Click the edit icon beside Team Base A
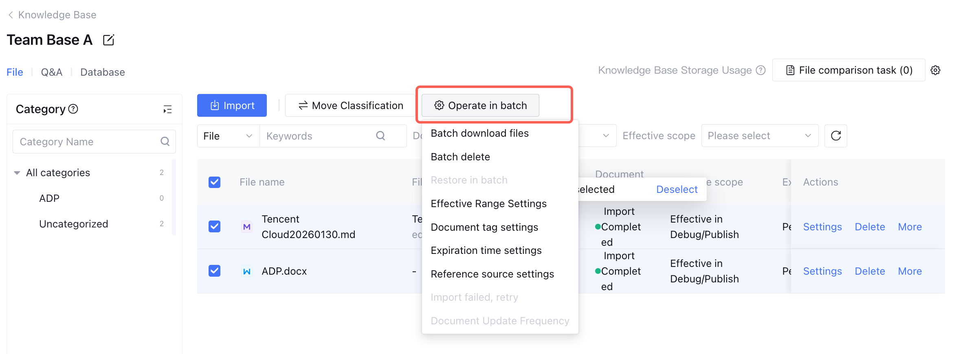Viewport: 954px width, 354px height. point(108,40)
